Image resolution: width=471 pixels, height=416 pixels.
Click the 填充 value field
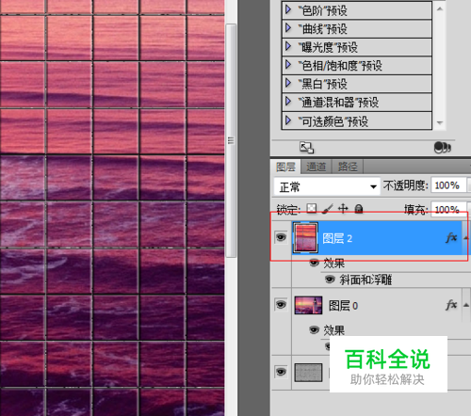tap(448, 209)
